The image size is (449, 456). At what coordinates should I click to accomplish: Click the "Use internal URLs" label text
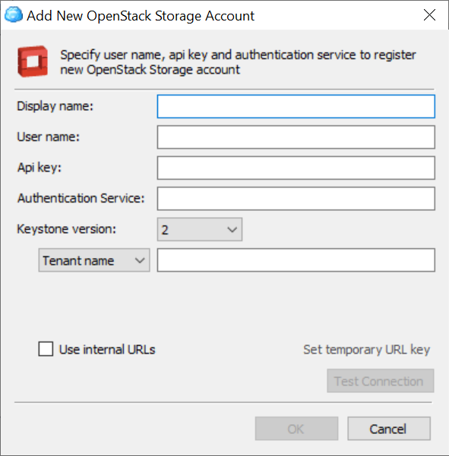click(x=107, y=349)
